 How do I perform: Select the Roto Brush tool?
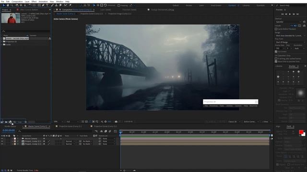(66, 5)
